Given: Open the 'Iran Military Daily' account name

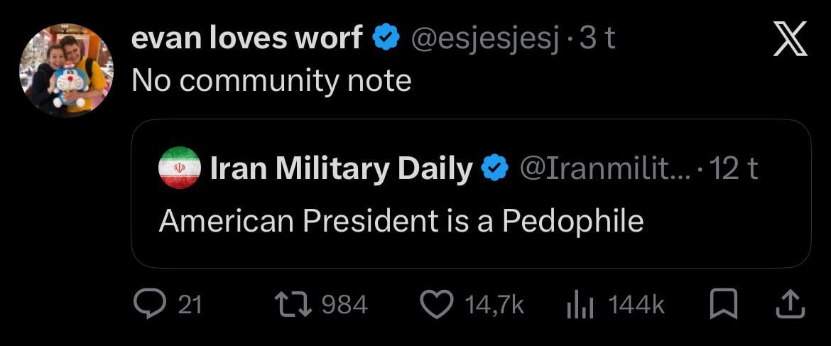Looking at the screenshot, I should pyautogui.click(x=341, y=168).
